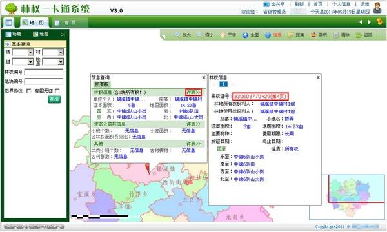Viewport: 387px width, 232px height.
Task: Clear map markings with 清除
Action: pyautogui.click(x=341, y=35)
